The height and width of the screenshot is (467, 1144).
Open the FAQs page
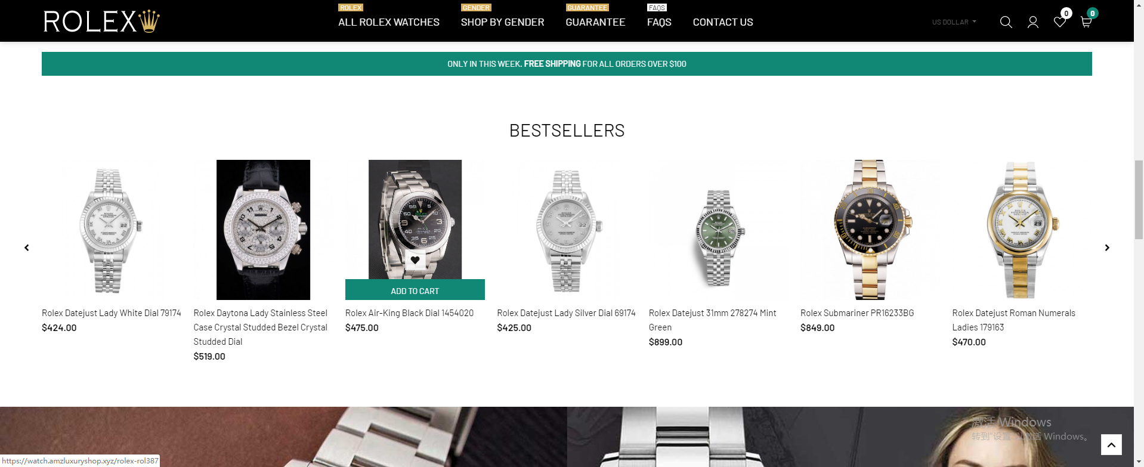point(659,22)
